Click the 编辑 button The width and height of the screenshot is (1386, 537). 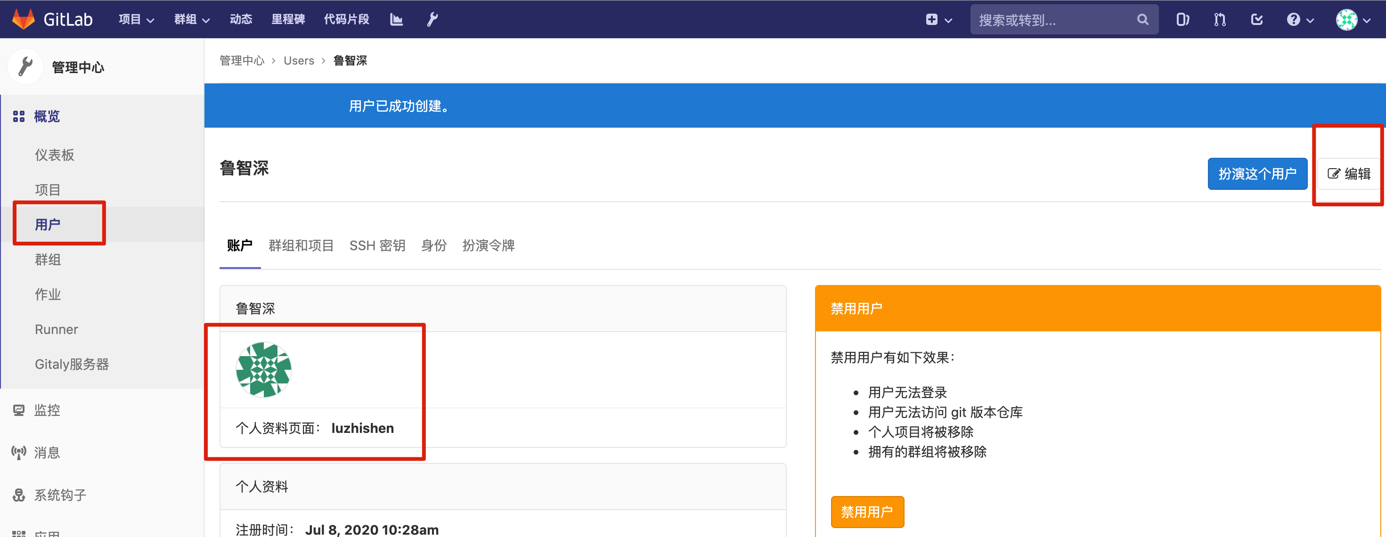click(1349, 174)
